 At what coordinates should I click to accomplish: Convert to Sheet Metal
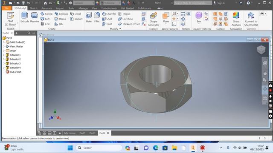pyautogui.click(x=251, y=19)
